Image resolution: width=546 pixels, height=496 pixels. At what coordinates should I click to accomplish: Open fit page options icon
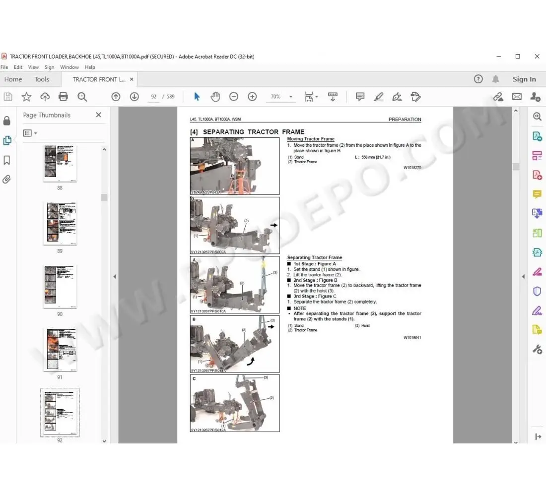311,97
